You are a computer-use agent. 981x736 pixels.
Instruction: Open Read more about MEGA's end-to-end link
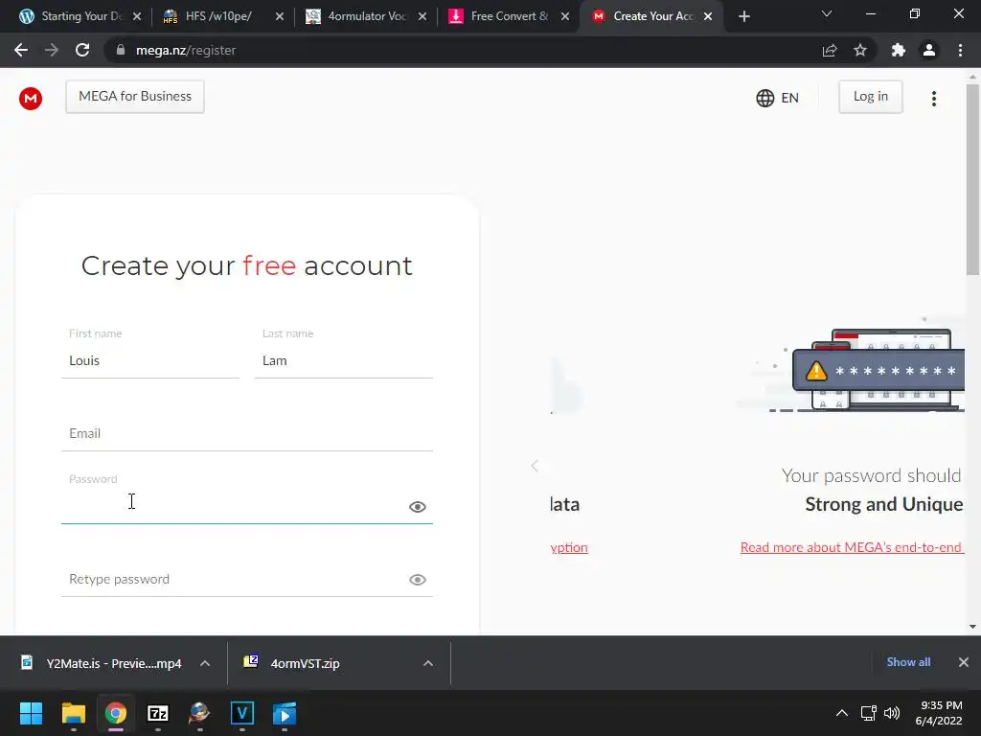[852, 547]
